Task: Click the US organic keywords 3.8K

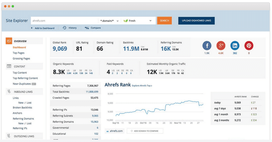Action: point(69,73)
